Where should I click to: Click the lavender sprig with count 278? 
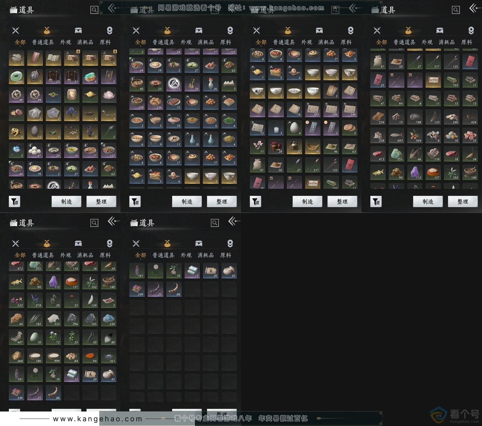(x=35, y=300)
